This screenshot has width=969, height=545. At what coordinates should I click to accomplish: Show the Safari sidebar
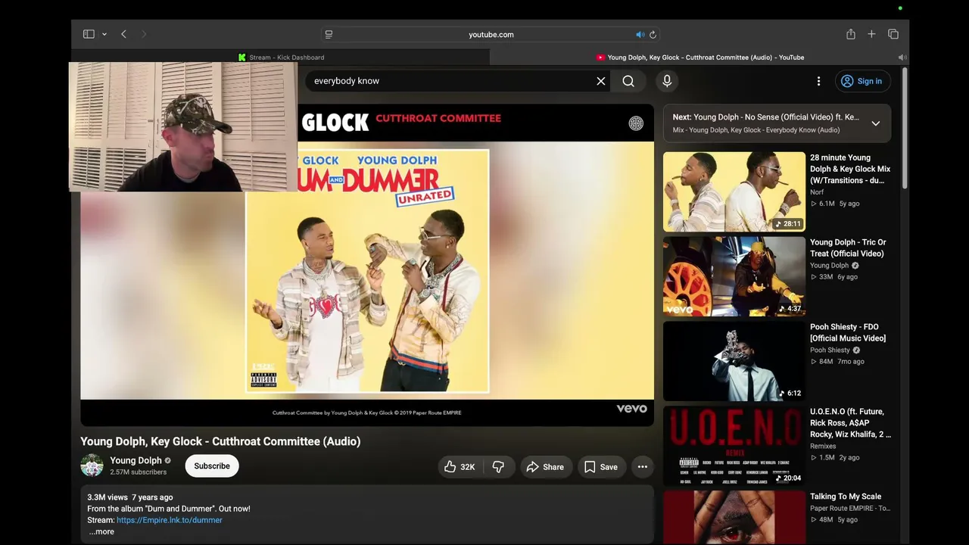pos(89,34)
